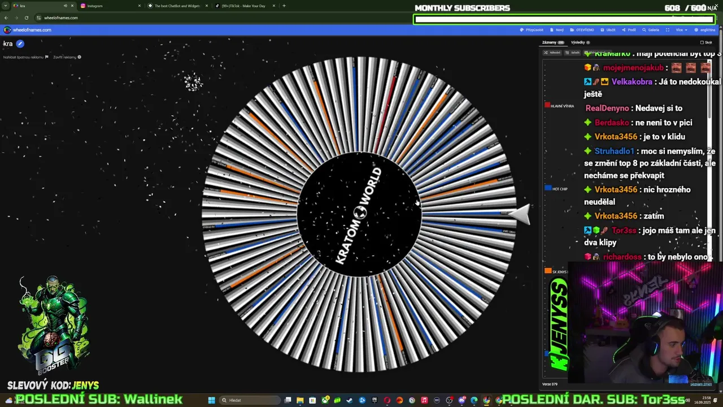The image size is (723, 407).
Task: Open a new browser tab
Action: click(x=284, y=6)
